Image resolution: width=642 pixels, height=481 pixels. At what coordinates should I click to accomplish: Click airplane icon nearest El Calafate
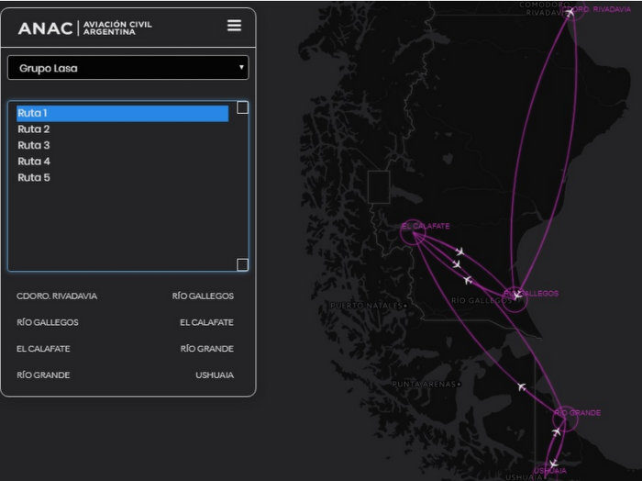(459, 252)
